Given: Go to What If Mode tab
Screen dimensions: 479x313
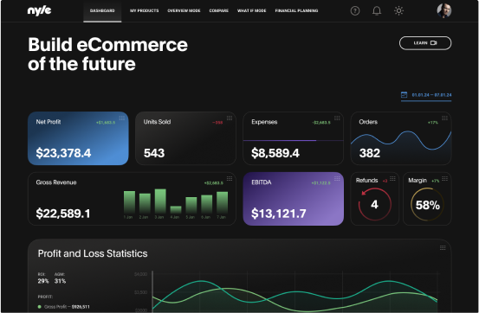Looking at the screenshot, I should point(252,10).
